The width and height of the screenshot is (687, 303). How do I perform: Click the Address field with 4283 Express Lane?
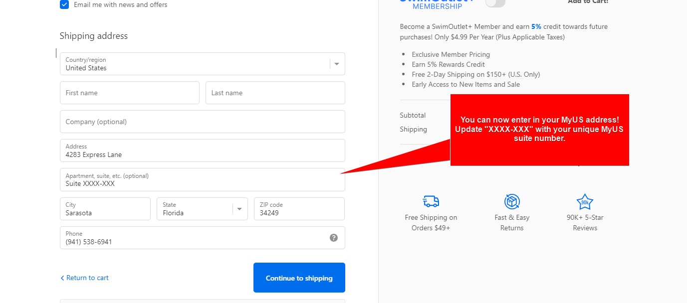pos(203,151)
